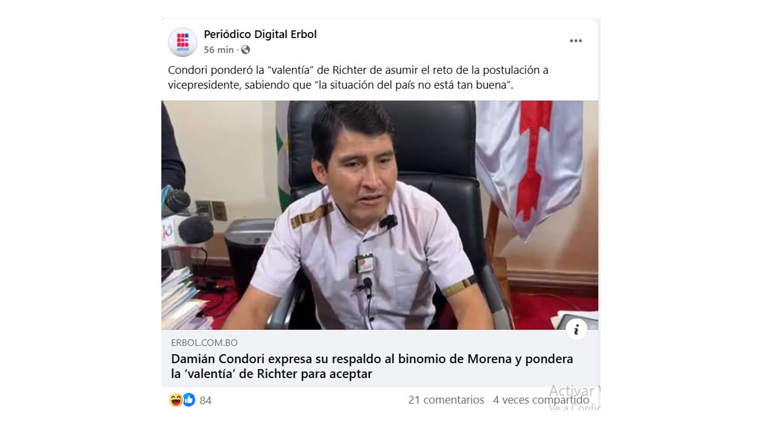
Task: Open the Damián Condori article headline
Action: tap(372, 366)
